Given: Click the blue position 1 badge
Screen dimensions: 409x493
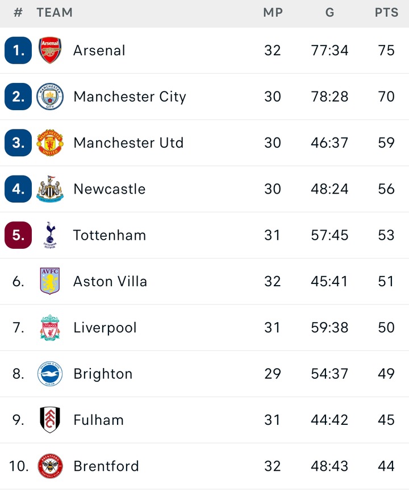Looking at the screenshot, I should tap(18, 51).
